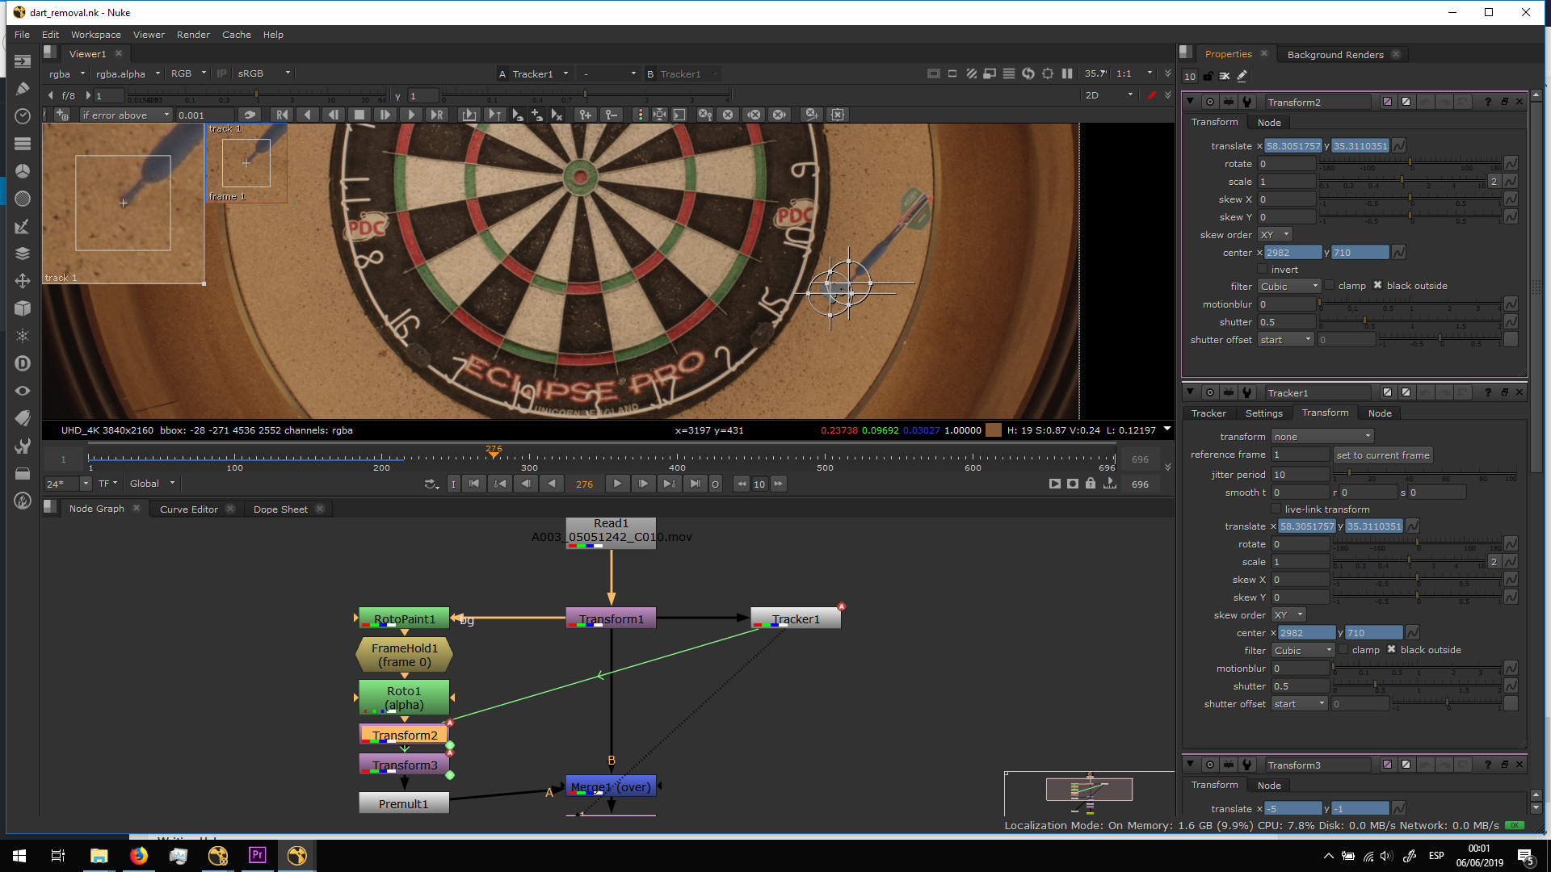Open the Time nodes clock icon
The image size is (1551, 872).
23,116
